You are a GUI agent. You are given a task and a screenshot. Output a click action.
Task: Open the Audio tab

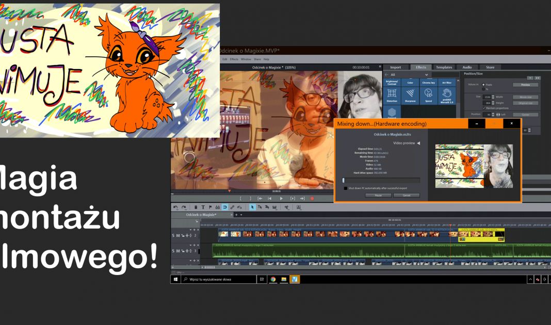click(x=467, y=67)
